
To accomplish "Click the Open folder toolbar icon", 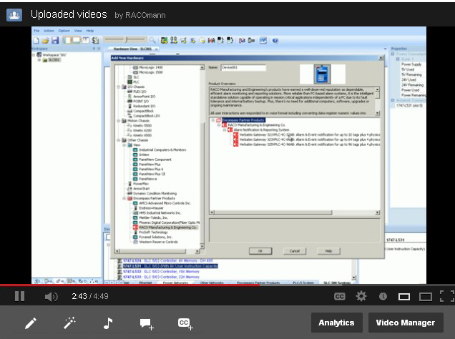I will click(45, 40).
